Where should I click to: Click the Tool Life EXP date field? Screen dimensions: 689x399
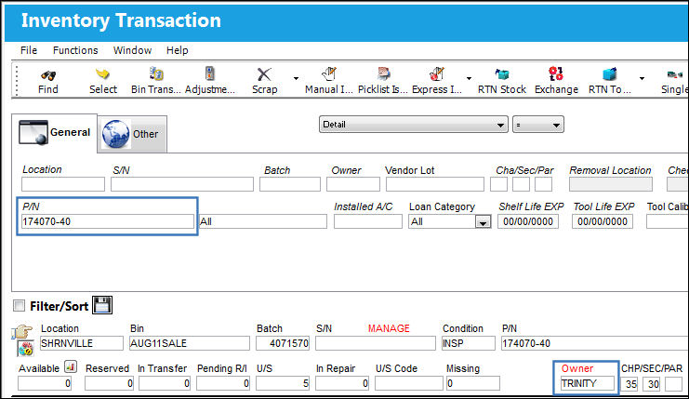[x=603, y=221]
